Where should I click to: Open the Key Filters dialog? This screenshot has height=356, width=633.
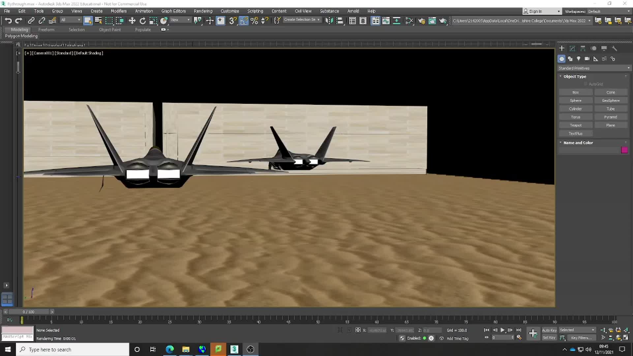click(581, 338)
